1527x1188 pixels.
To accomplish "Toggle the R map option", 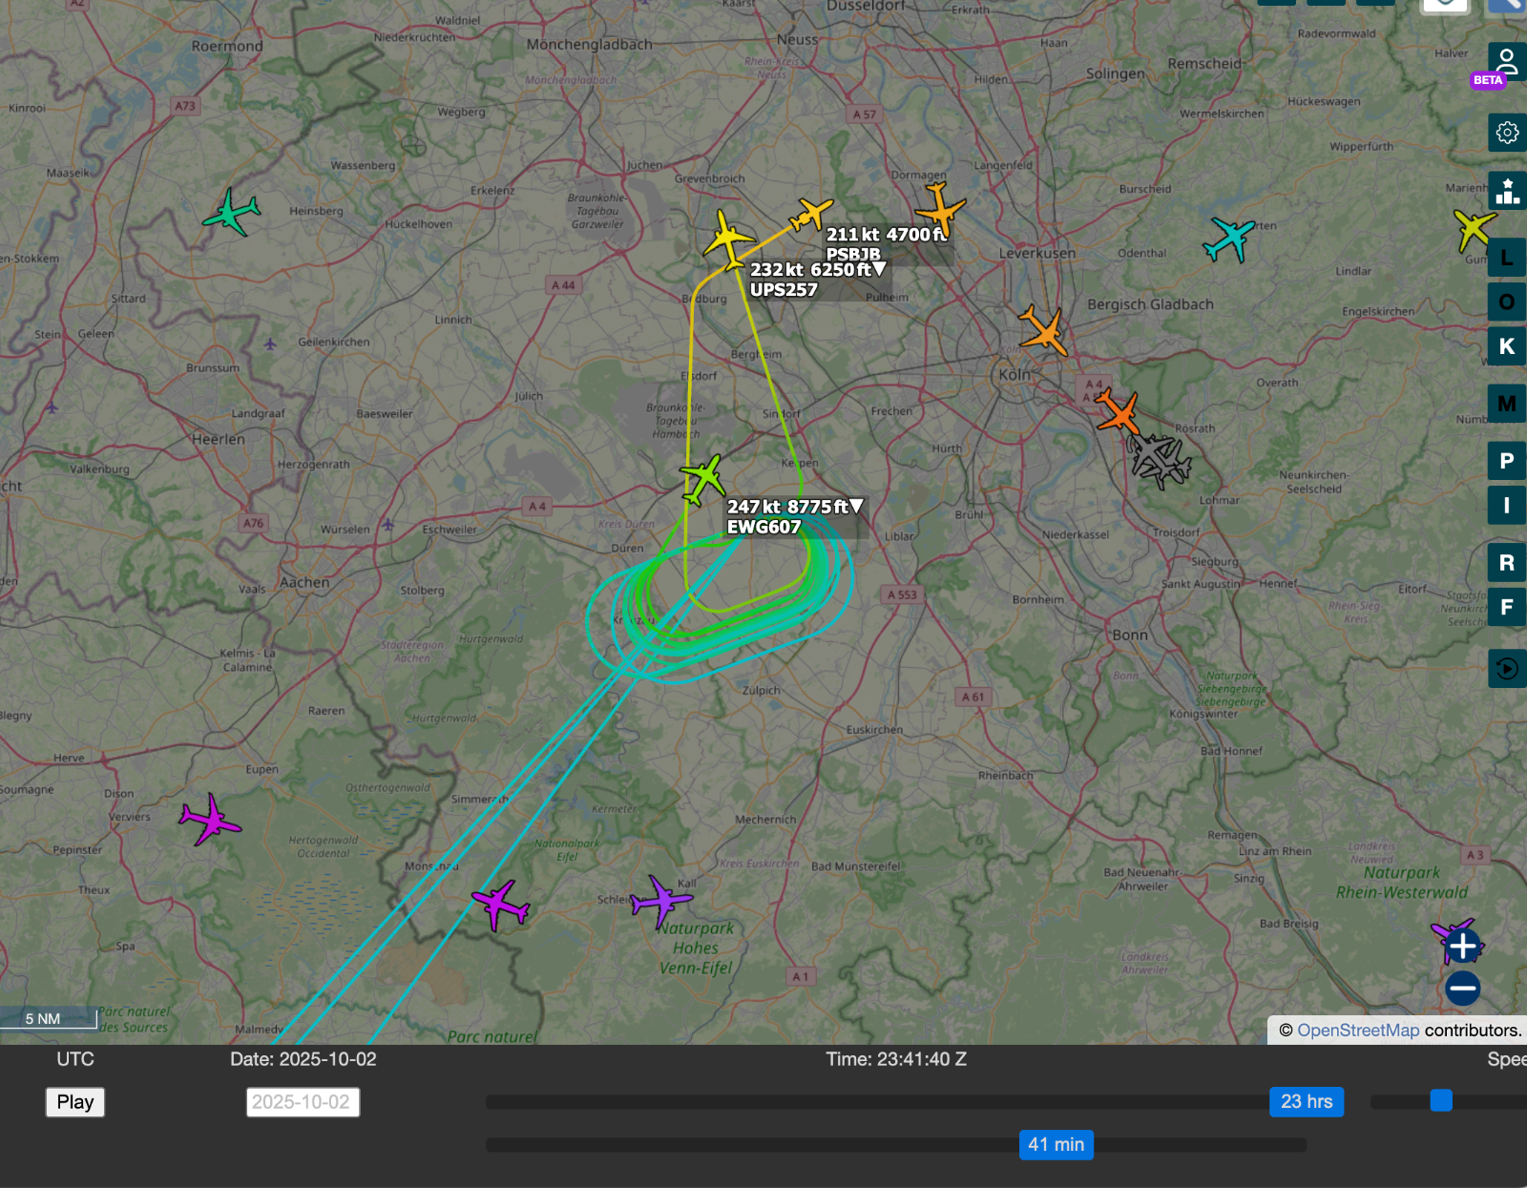I will pos(1507,563).
